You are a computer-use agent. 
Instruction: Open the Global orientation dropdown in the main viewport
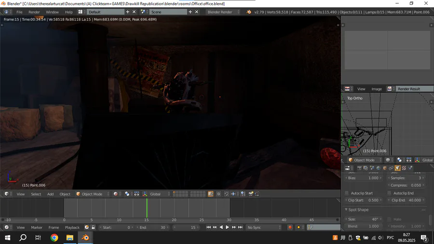tap(160, 194)
